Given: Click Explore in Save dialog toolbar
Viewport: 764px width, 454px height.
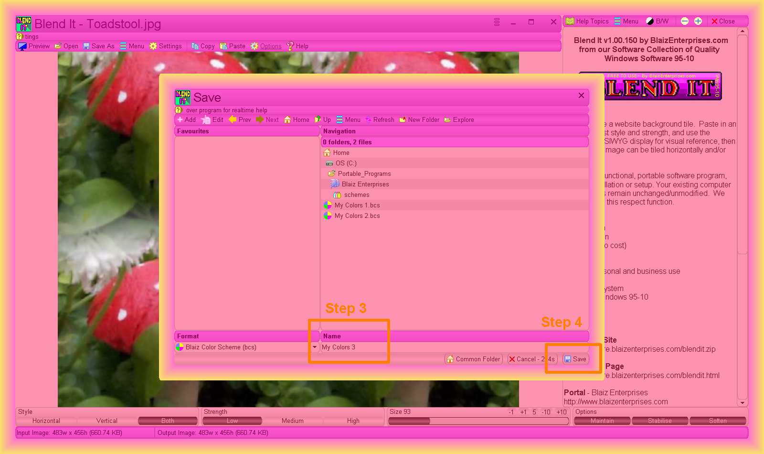Looking at the screenshot, I should point(459,120).
